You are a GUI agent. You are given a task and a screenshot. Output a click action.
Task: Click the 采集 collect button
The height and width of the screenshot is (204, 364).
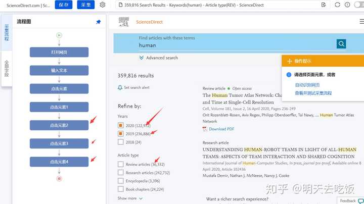coord(85,5)
